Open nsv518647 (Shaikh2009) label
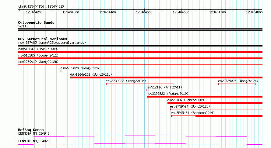 pyautogui.click(x=38, y=49)
